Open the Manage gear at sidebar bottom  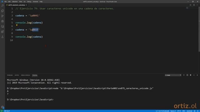pos(2,107)
